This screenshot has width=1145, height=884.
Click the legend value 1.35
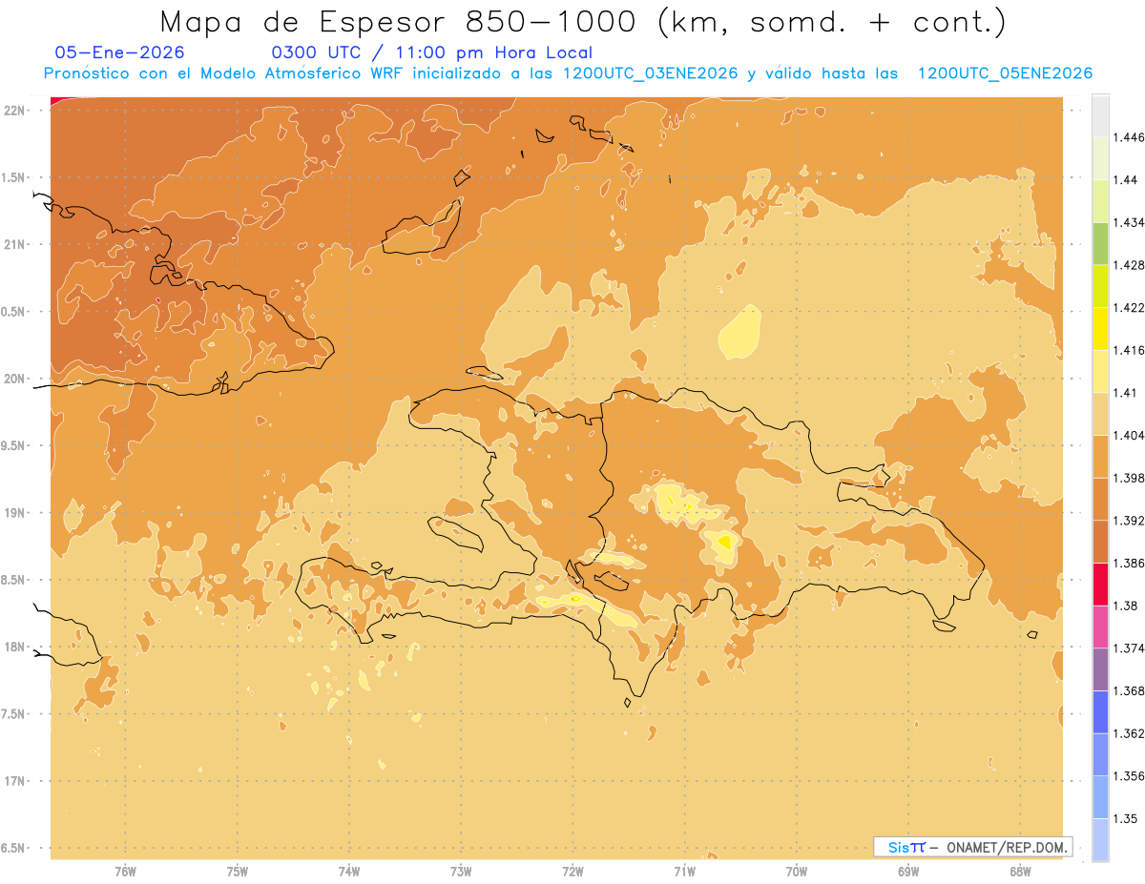coord(1125,819)
